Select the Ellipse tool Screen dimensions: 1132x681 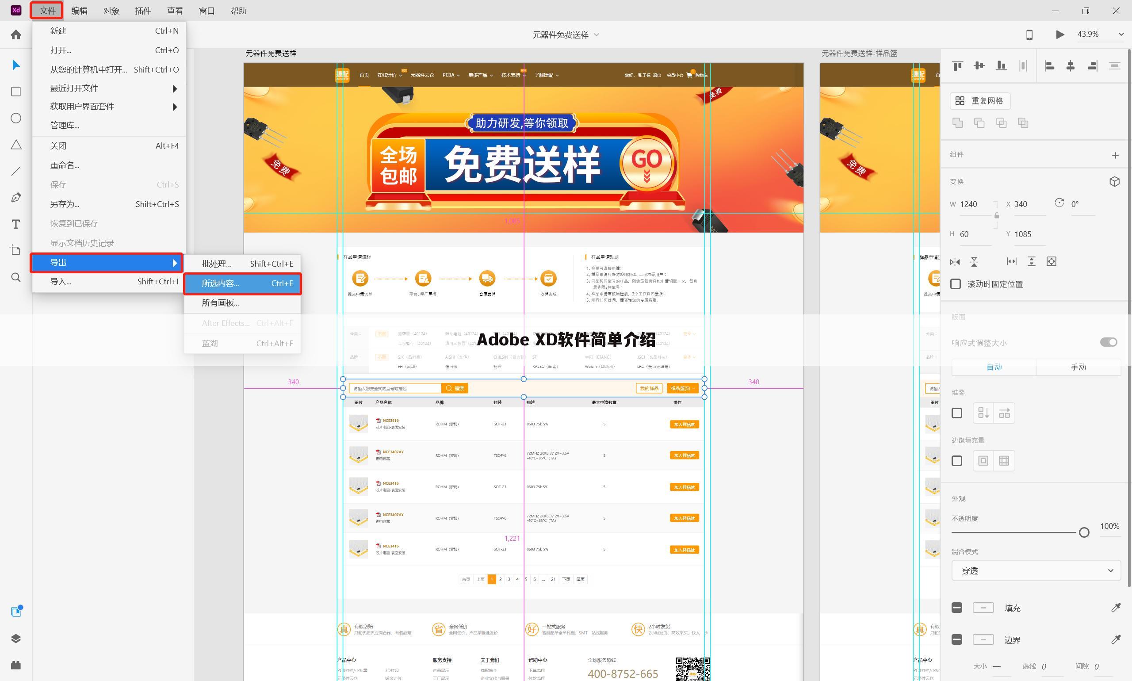point(15,118)
